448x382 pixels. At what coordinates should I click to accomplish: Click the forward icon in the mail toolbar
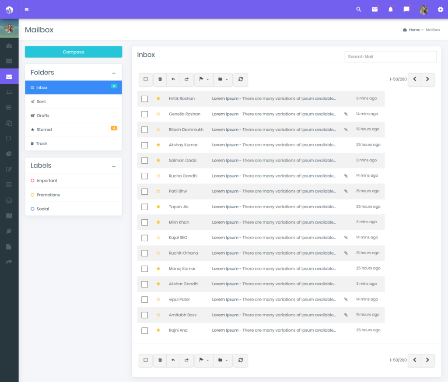coord(186,80)
